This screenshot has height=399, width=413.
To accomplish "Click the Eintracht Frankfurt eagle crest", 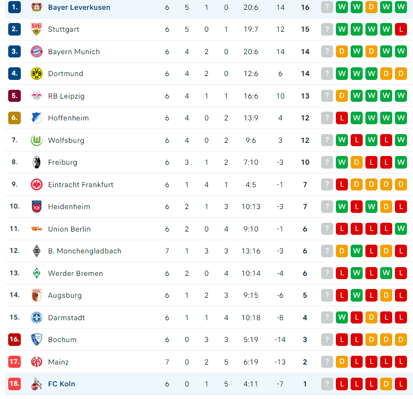I will coord(37,184).
